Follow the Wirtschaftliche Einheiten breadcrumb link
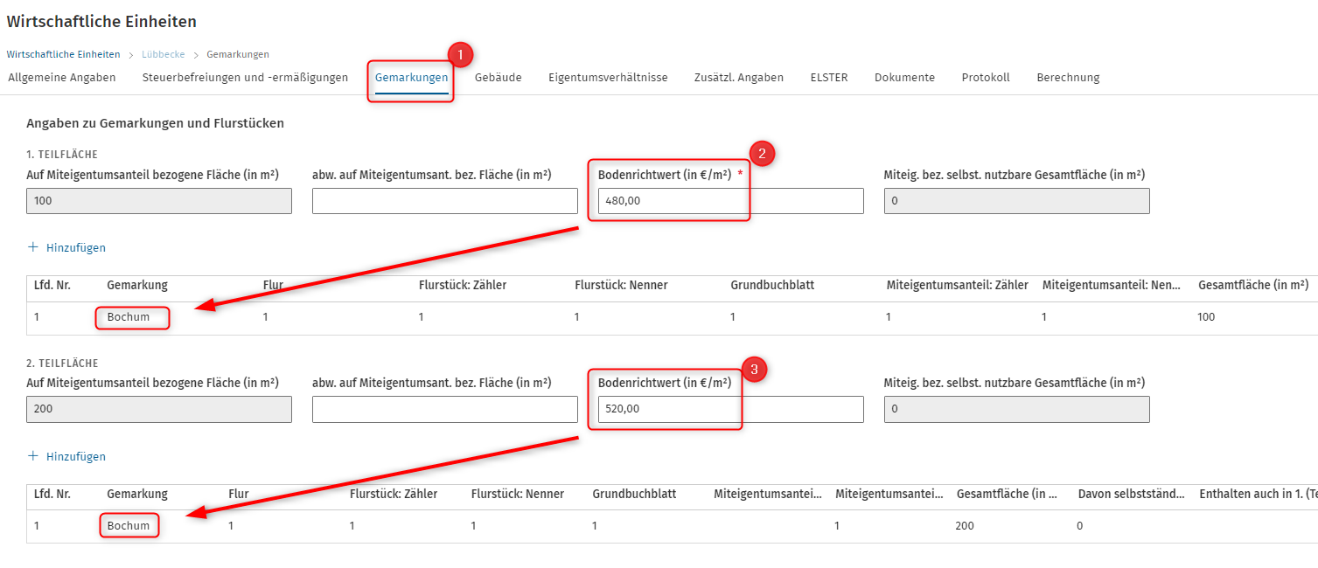The width and height of the screenshot is (1318, 568). (x=63, y=54)
